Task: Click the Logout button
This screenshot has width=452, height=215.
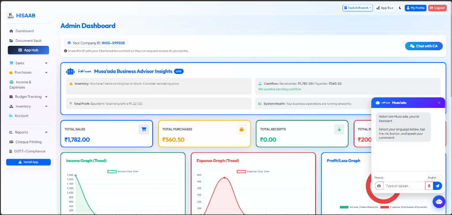Action: (x=437, y=8)
